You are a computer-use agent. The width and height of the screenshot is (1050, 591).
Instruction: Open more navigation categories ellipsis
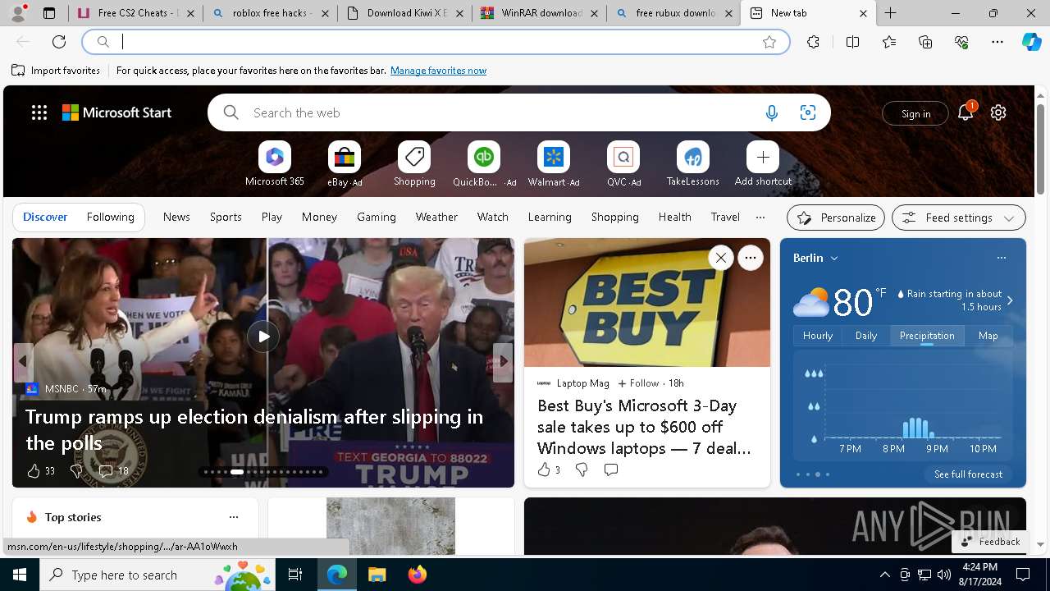[760, 218]
